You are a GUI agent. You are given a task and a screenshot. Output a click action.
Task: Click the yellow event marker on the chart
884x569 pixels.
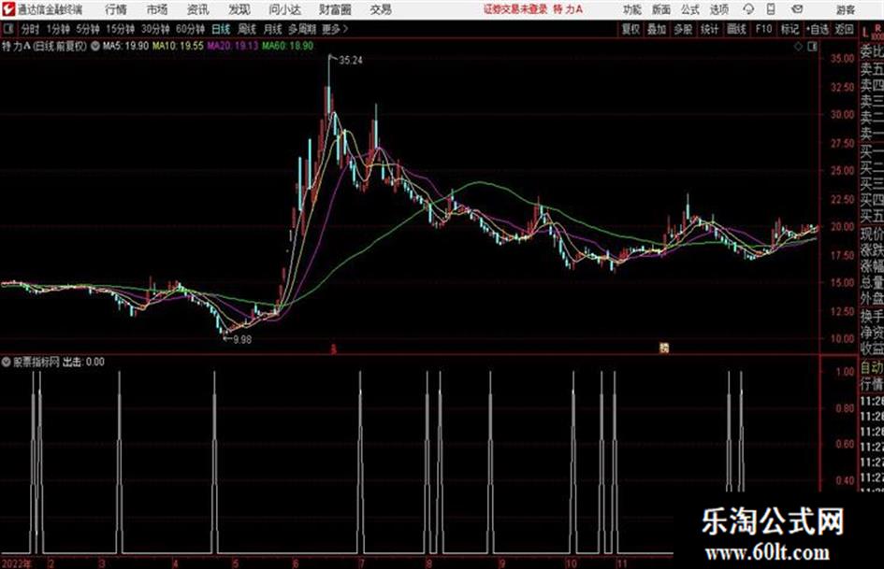point(663,349)
